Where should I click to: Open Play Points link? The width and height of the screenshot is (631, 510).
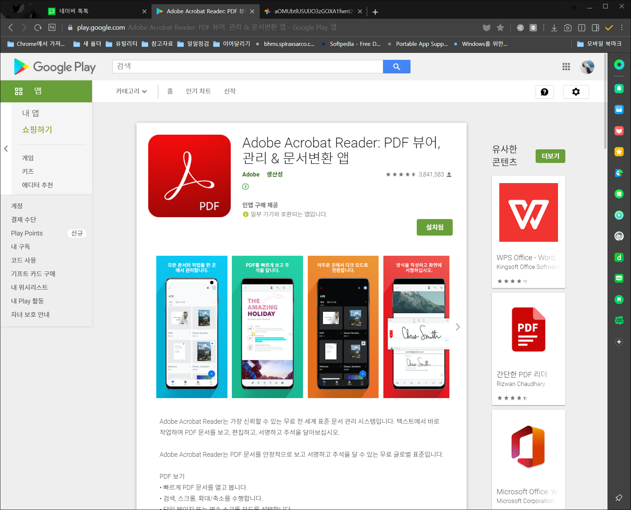27,233
